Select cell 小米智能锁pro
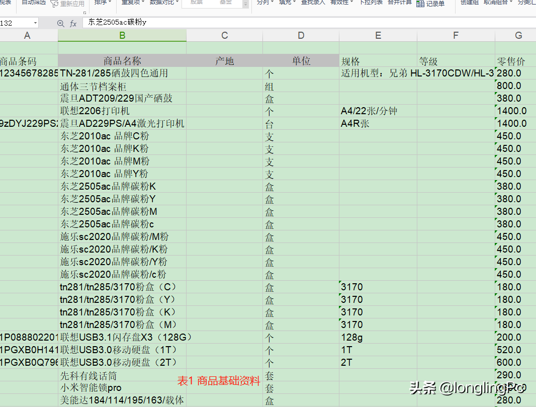The height and width of the screenshot is (407, 536). click(122, 387)
